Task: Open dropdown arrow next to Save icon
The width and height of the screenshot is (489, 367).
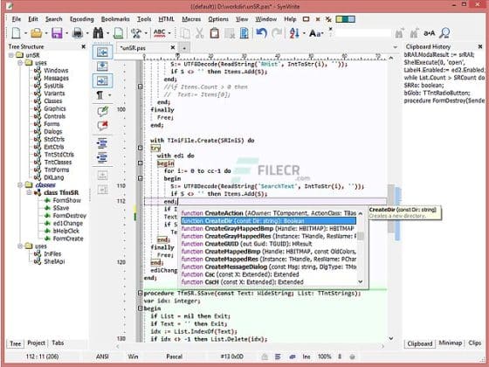Action: click(66, 33)
